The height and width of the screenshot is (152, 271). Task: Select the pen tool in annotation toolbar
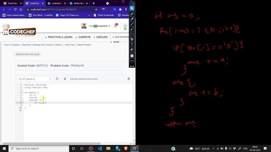[x=132, y=14]
